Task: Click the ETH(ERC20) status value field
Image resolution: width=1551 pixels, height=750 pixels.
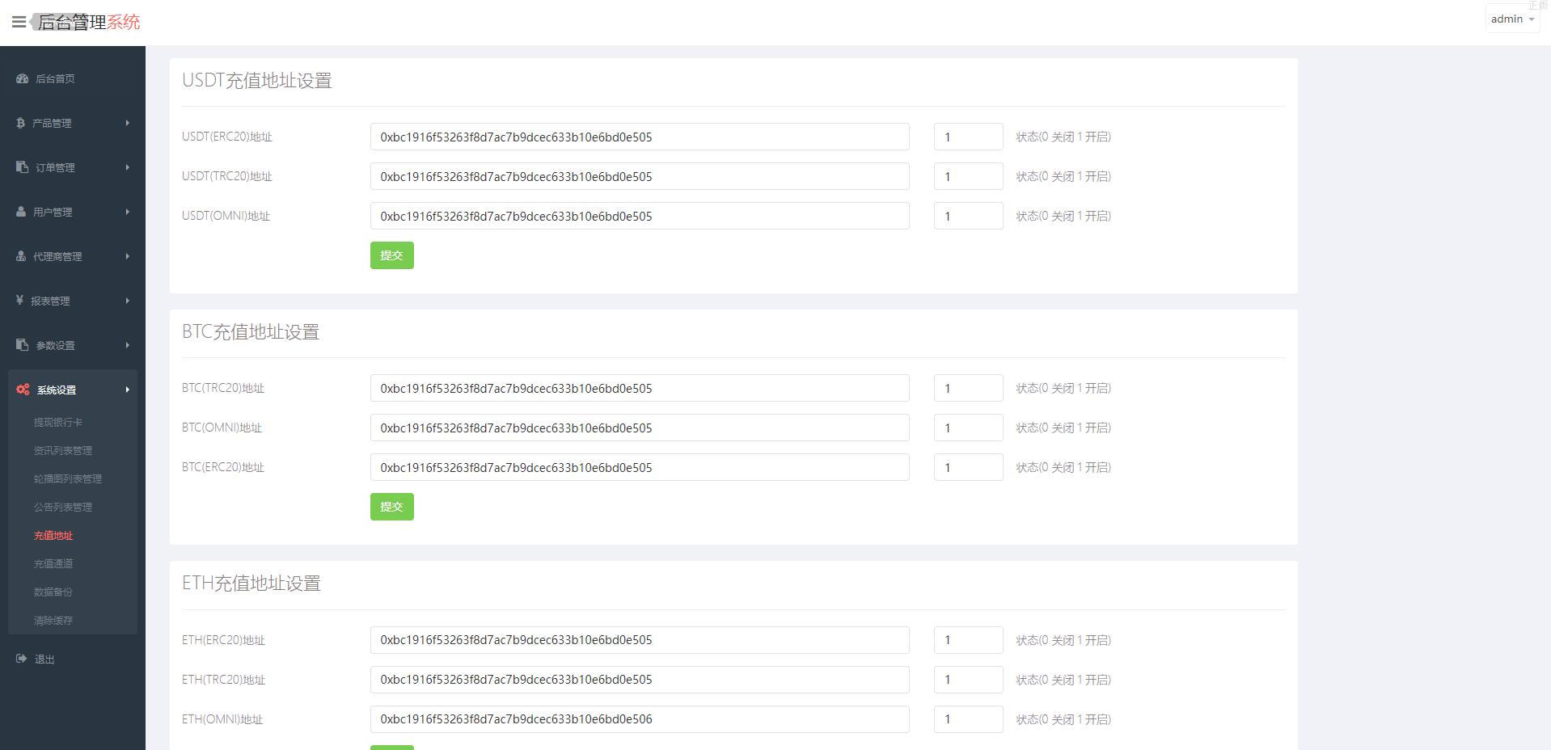Action: tap(969, 640)
